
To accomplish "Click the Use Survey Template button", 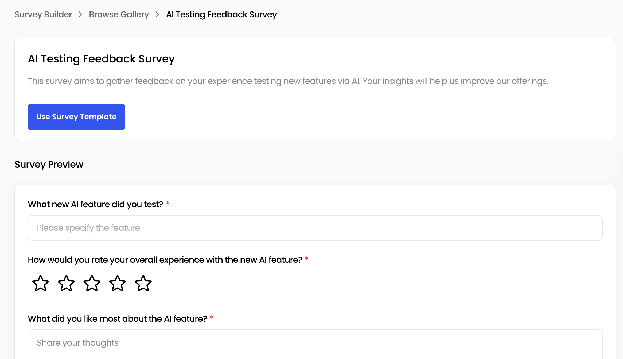I will (x=76, y=117).
